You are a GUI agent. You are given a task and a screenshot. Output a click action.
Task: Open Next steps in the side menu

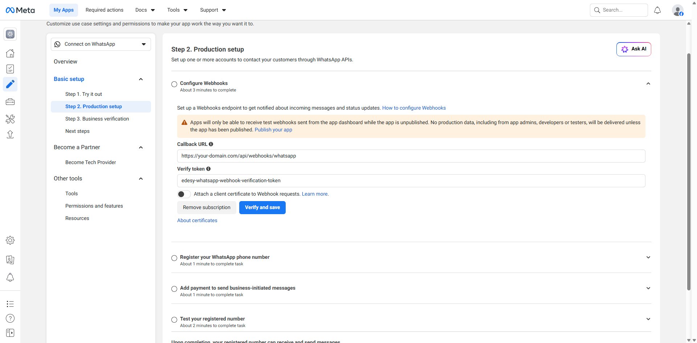(77, 131)
